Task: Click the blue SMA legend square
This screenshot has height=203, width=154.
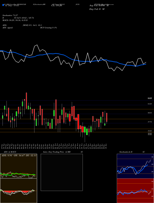Action: 3,5
